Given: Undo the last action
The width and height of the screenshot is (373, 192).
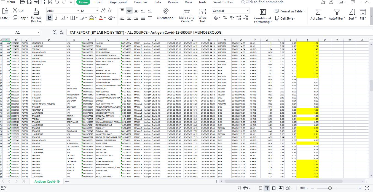Looking at the screenshot, I should pos(57,2).
